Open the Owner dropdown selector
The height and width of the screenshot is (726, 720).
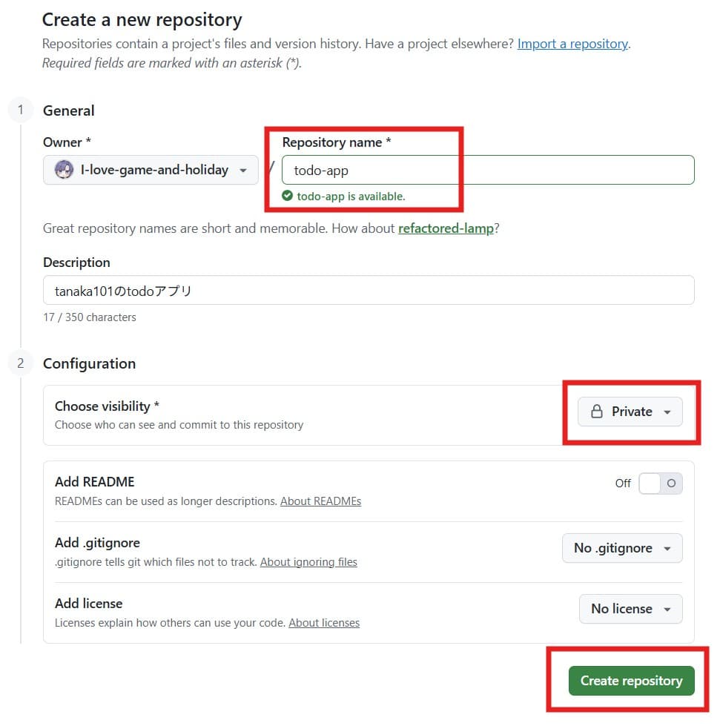tap(151, 170)
